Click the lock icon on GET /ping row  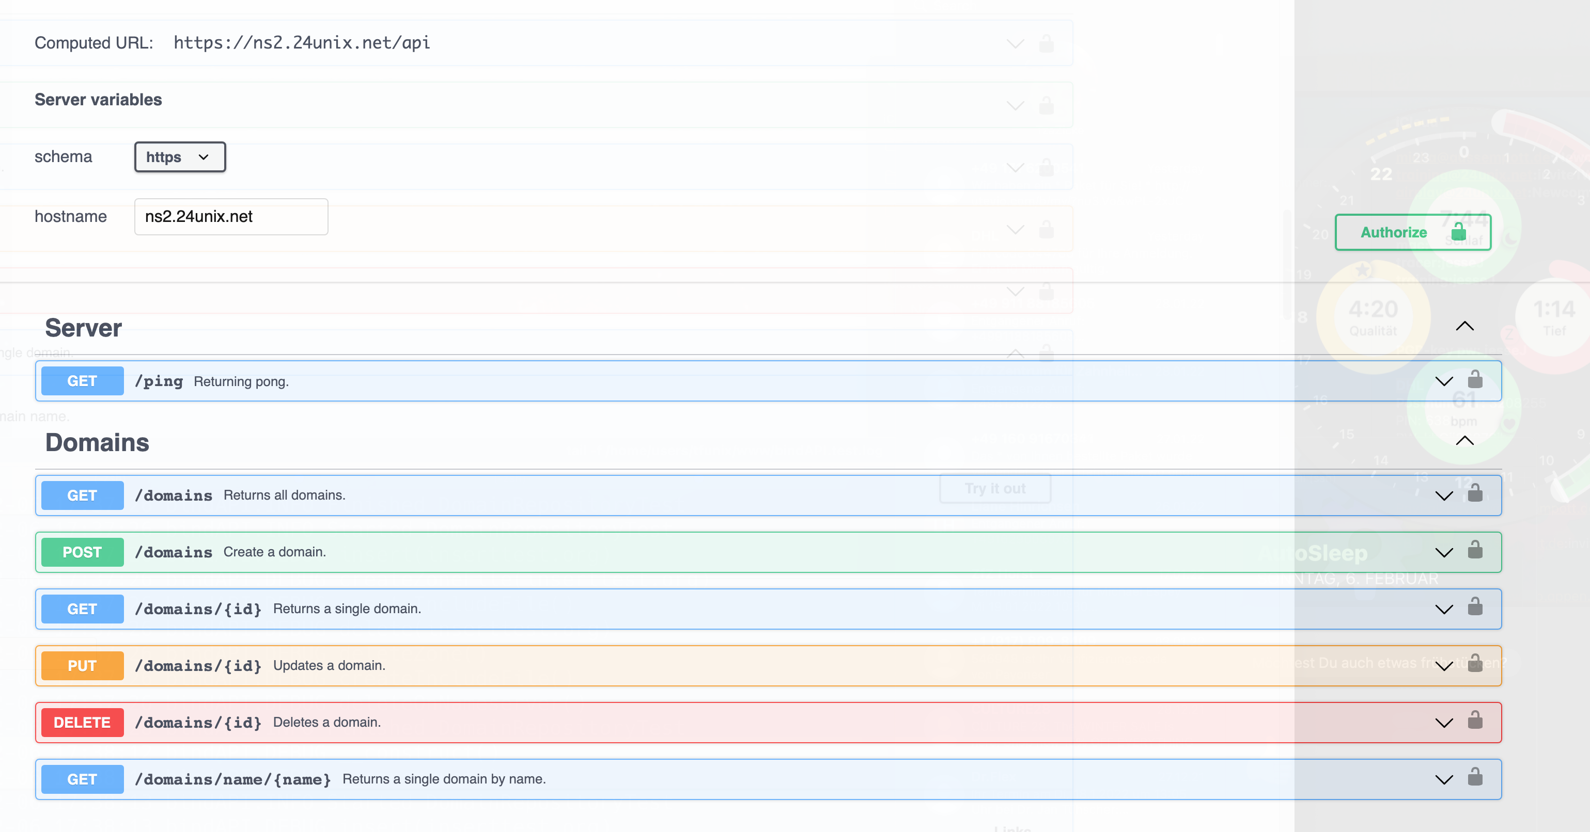click(x=1475, y=379)
